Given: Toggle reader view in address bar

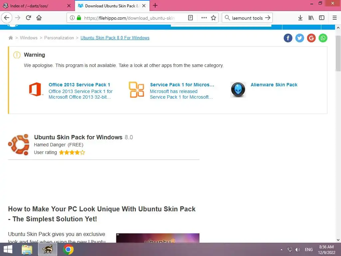Looking at the screenshot, I should (190, 18).
